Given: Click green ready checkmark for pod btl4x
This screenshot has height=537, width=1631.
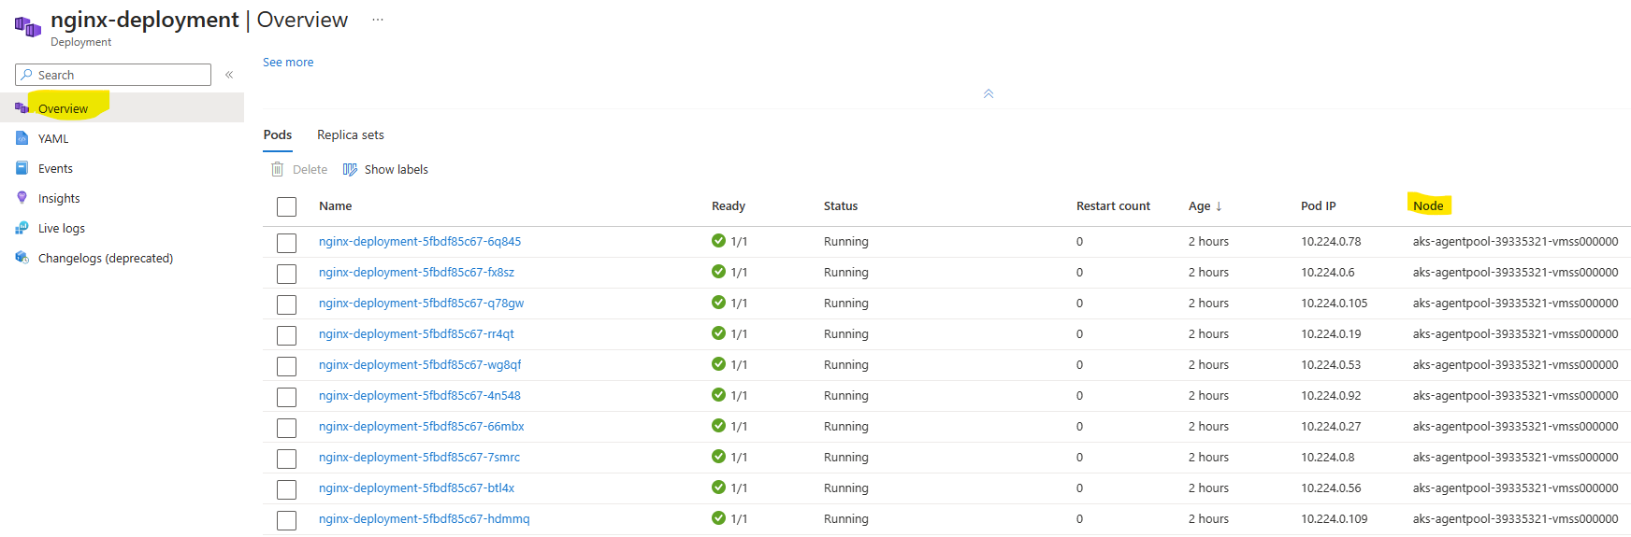Looking at the screenshot, I should (x=718, y=488).
